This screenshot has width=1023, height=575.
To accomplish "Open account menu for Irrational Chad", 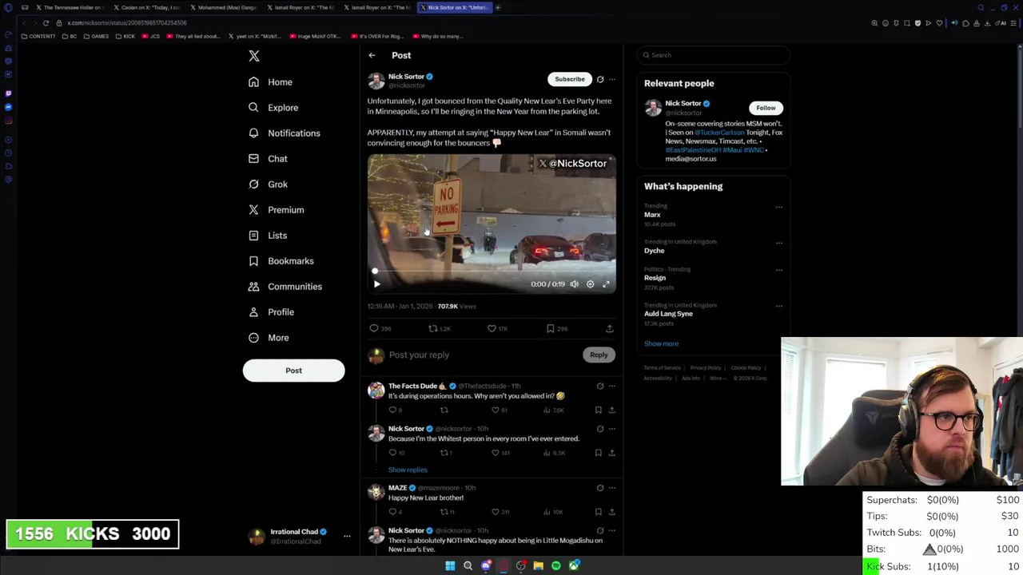I will point(347,536).
